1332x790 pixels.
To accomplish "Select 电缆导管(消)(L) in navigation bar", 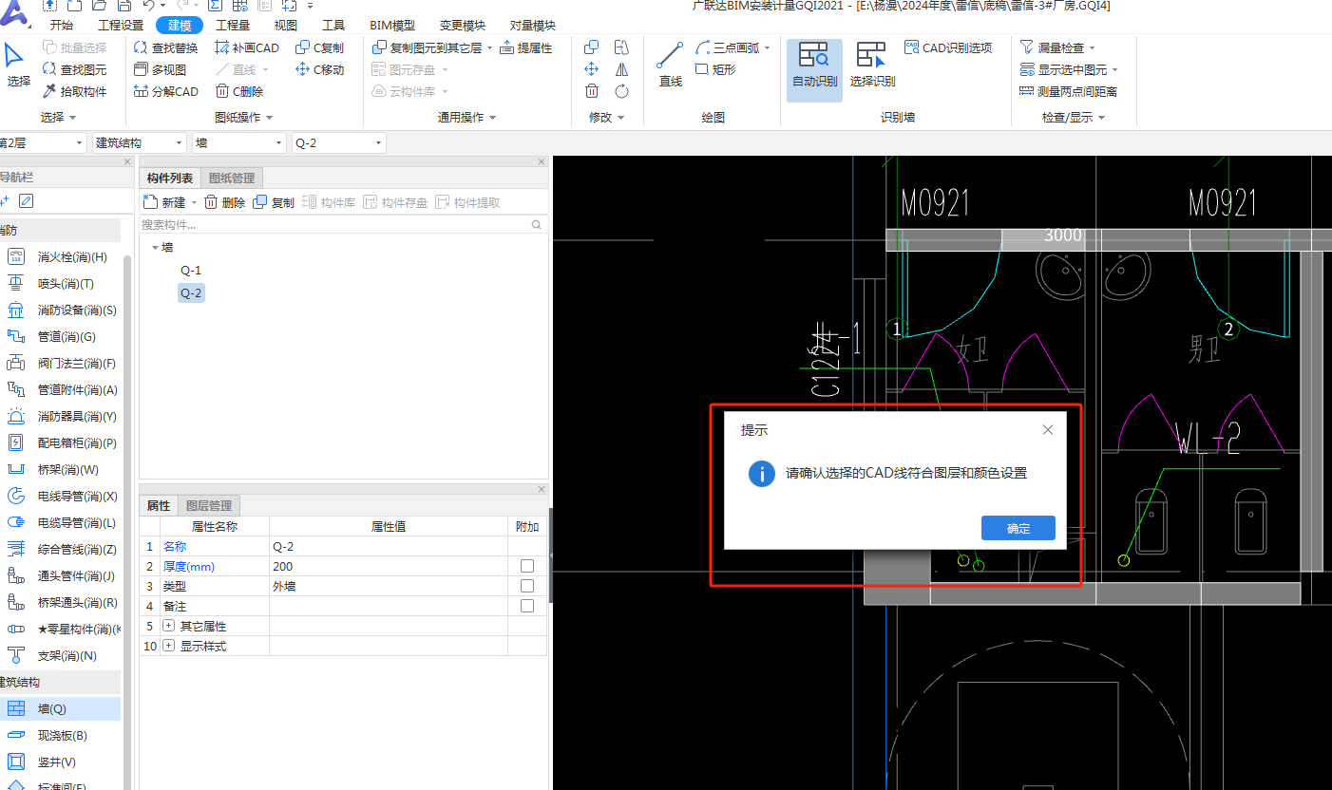I will 63,522.
